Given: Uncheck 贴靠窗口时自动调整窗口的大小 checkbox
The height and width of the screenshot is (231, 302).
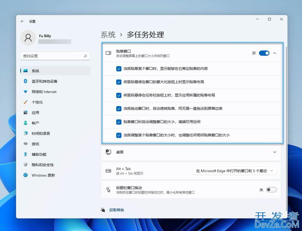Looking at the screenshot, I should (119, 122).
